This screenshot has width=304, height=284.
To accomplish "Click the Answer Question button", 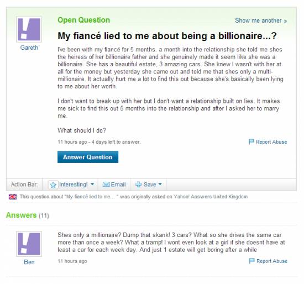I will (88, 157).
